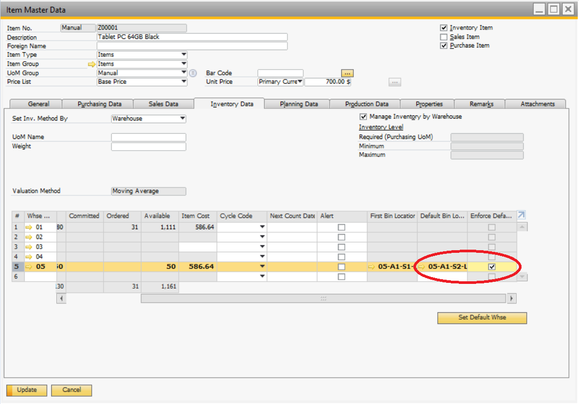Open Cycle Code dropdown for warehouse 05
Image resolution: width=579 pixels, height=404 pixels.
[262, 267]
